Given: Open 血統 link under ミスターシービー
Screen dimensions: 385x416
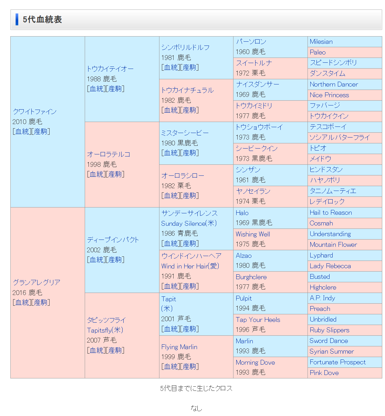Looking at the screenshot, I should click(171, 153).
